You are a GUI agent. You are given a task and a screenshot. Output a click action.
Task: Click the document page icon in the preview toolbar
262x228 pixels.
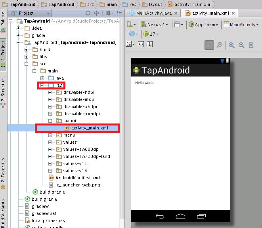coord(251,45)
